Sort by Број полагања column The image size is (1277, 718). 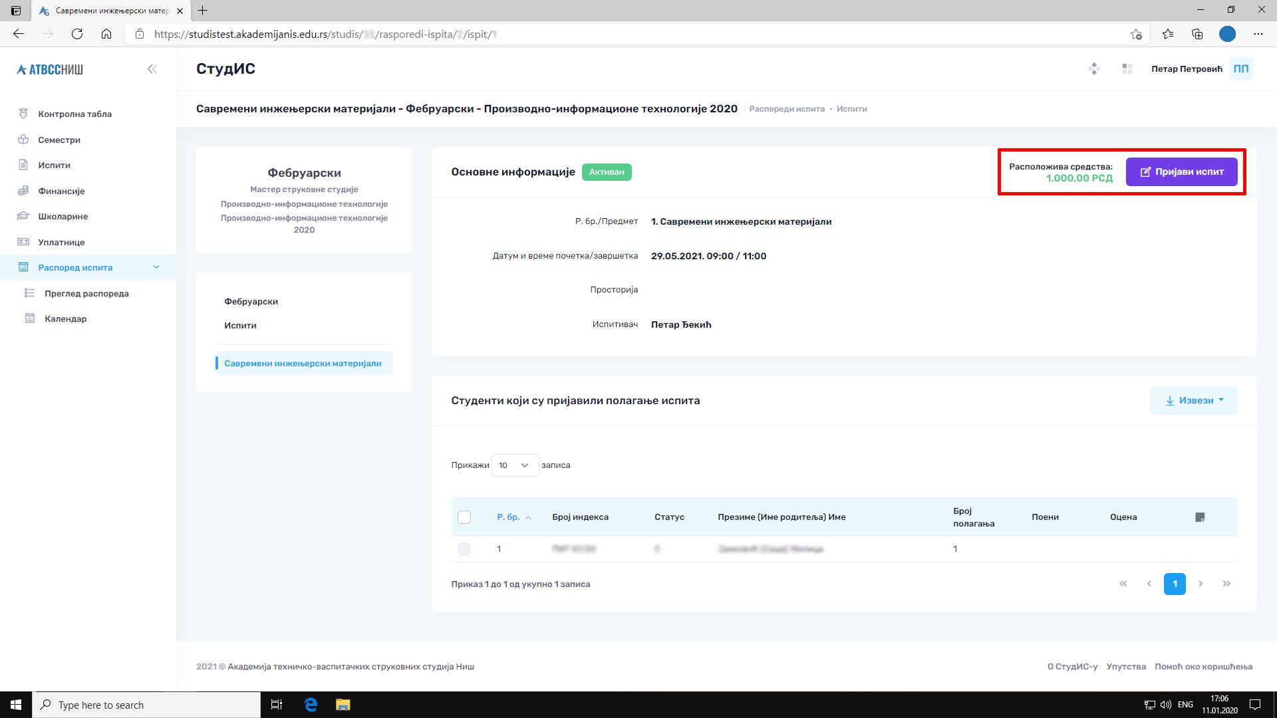[974, 517]
